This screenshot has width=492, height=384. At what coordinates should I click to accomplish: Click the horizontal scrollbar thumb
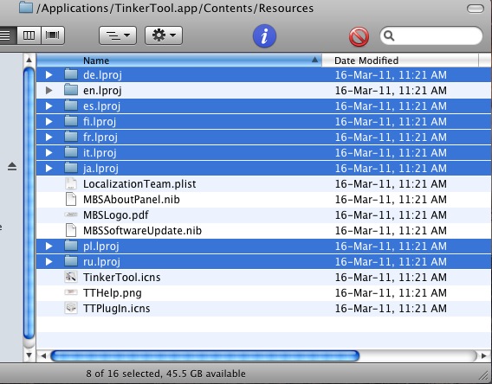pyautogui.click(x=205, y=355)
